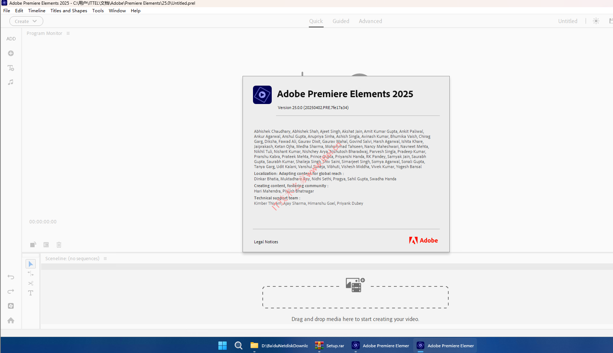Switch to the Quick tab
This screenshot has width=613, height=353.
point(316,21)
